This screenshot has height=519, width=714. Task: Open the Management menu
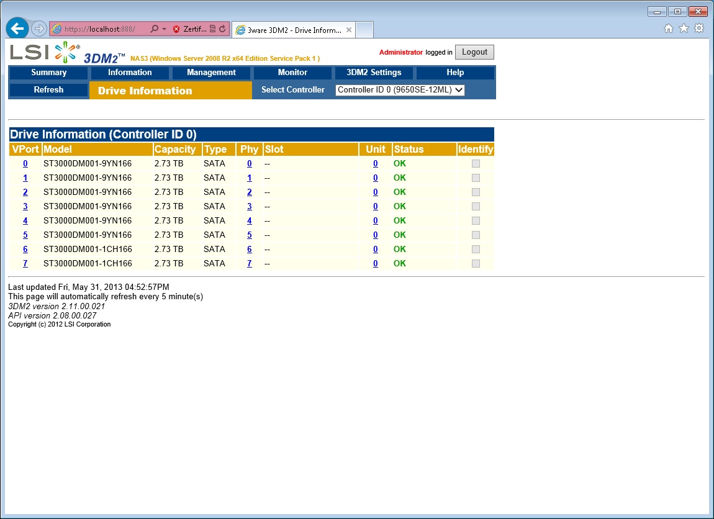(x=211, y=73)
